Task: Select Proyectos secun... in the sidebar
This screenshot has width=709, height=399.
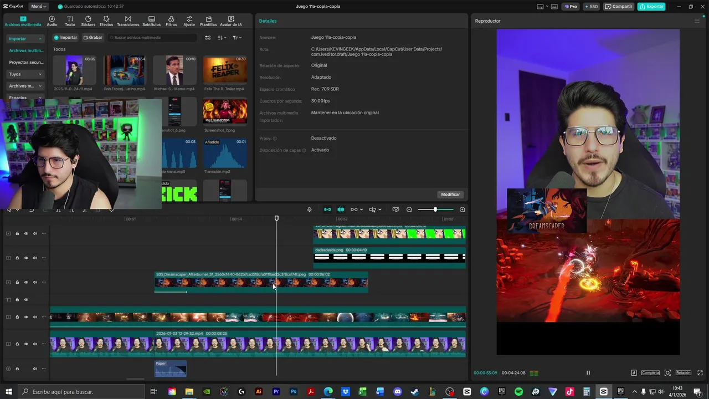Action: coord(26,62)
